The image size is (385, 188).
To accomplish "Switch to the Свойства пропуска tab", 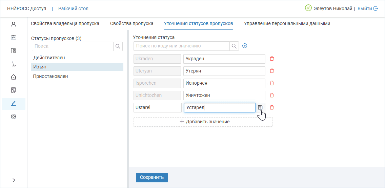I will click(x=131, y=23).
